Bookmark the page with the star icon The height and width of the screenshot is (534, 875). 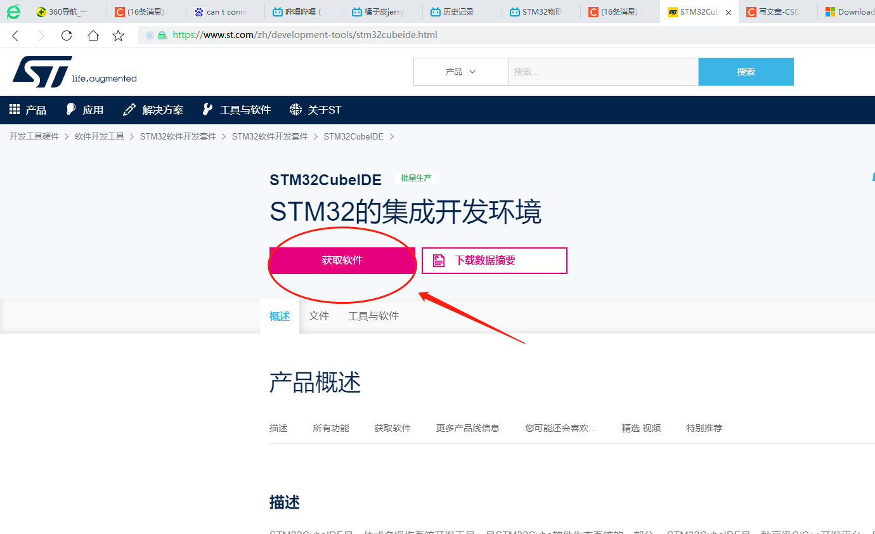pos(119,36)
